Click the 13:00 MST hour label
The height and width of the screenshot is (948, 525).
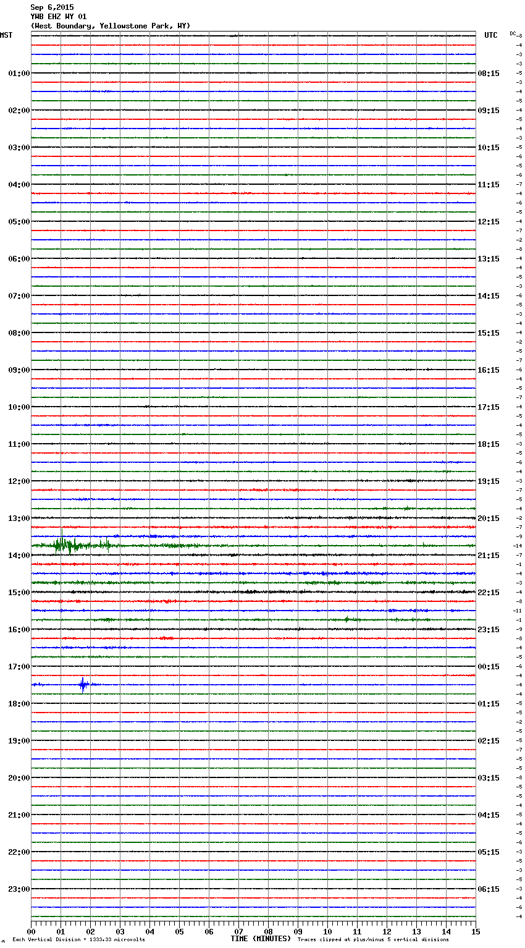tap(19, 518)
